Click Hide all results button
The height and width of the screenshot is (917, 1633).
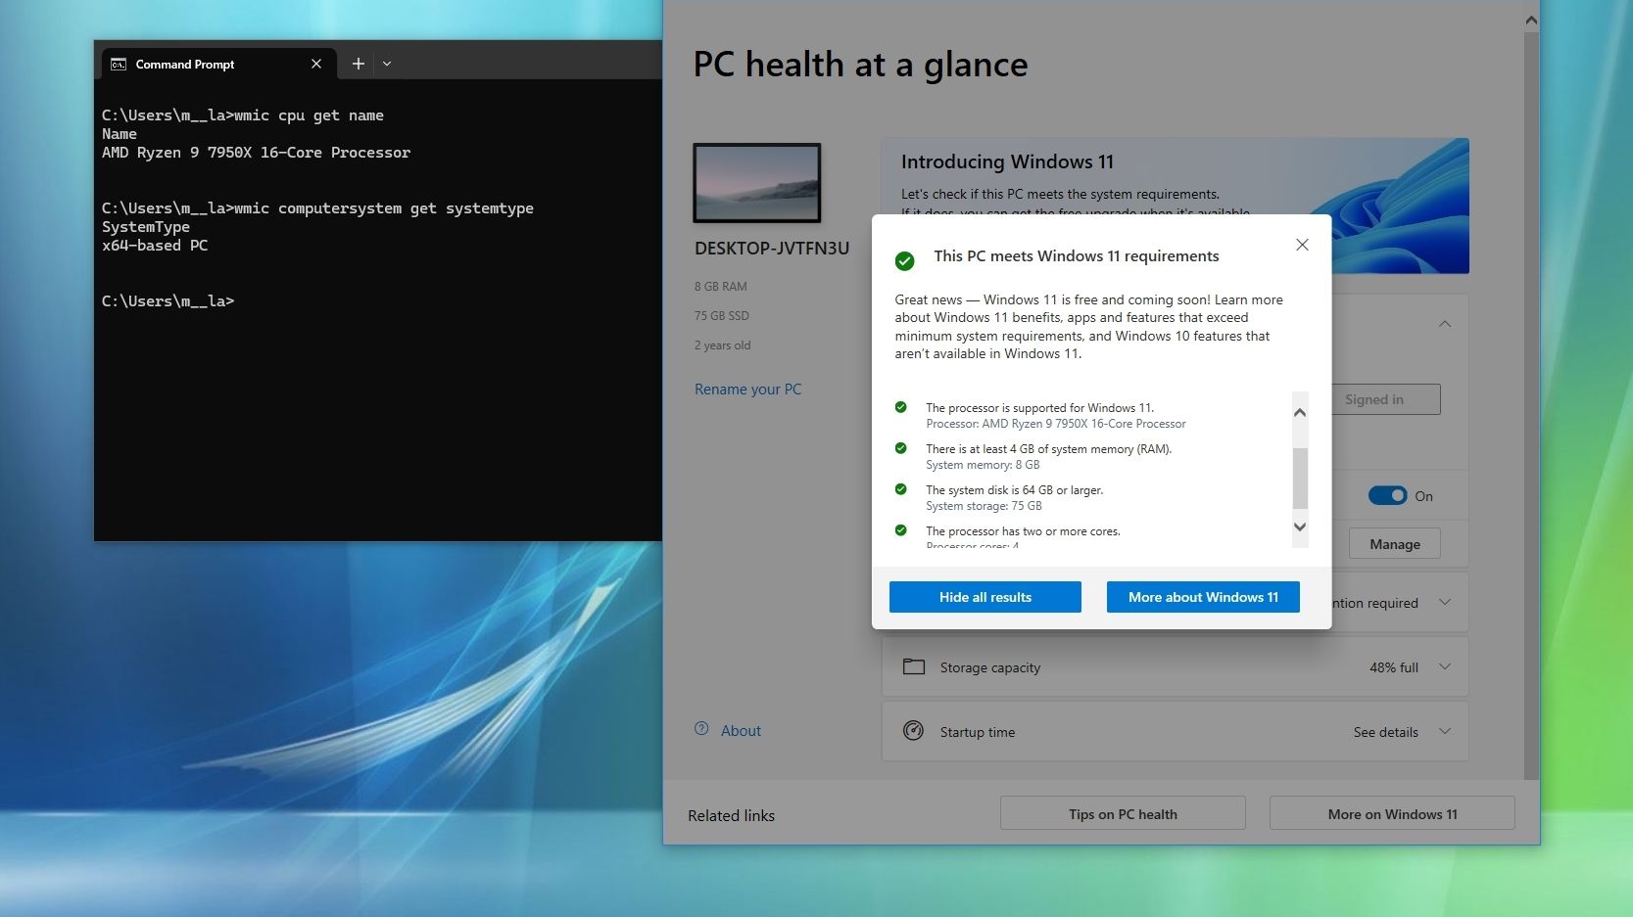click(985, 597)
